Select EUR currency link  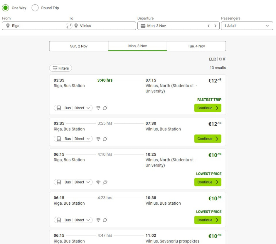(212, 59)
